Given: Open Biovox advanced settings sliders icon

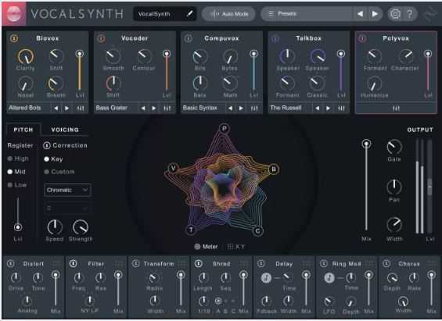Looking at the screenshot, I should (81, 109).
